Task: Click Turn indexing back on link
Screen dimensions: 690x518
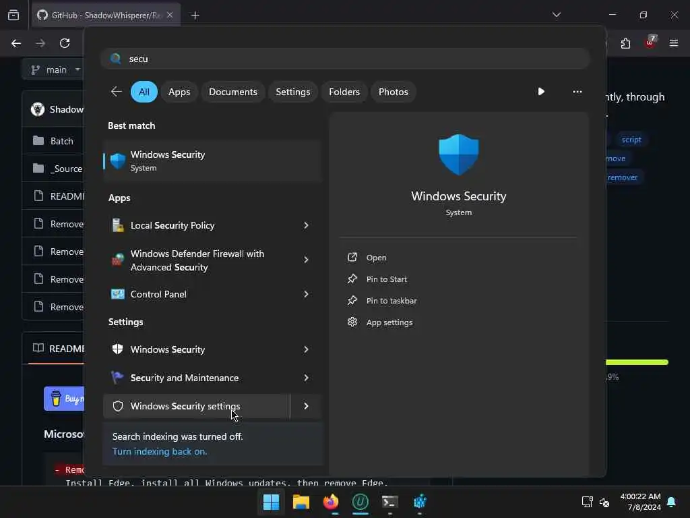Action: tap(159, 451)
